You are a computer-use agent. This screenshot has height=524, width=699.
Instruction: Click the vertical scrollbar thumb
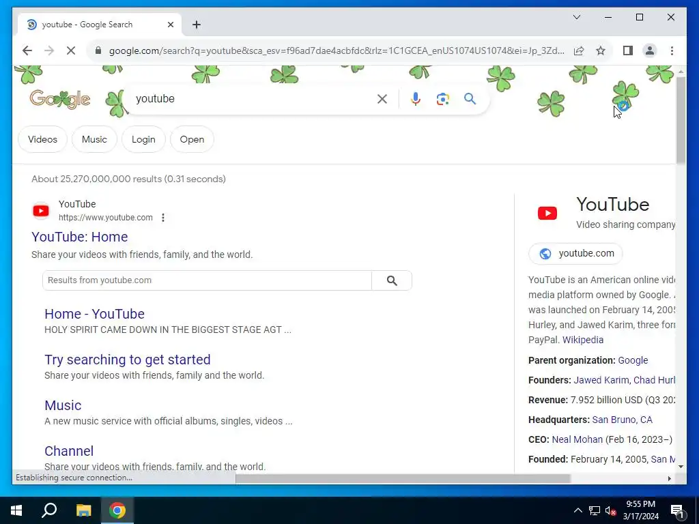click(681, 120)
